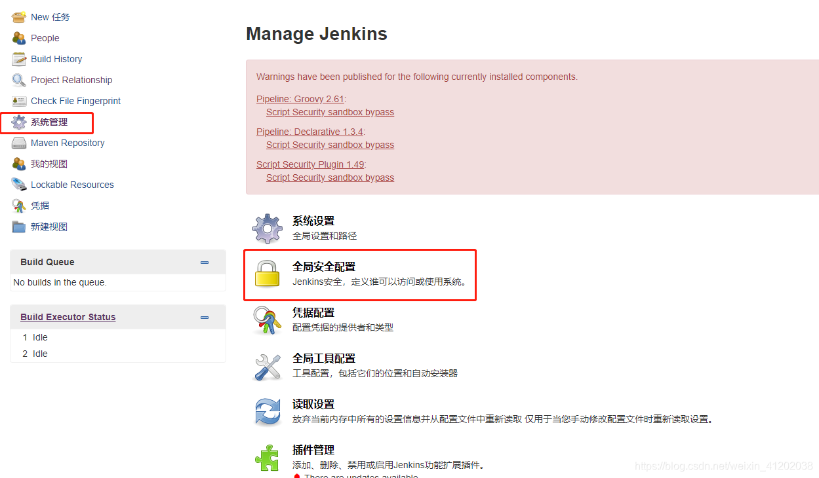Open 全局工具配置 heading link
The height and width of the screenshot is (478, 819).
click(x=324, y=359)
